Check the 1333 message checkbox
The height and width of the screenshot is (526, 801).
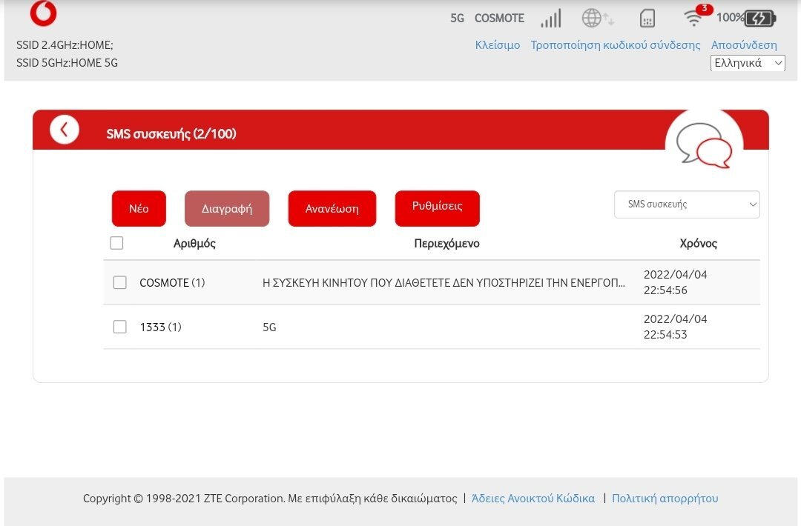119,327
